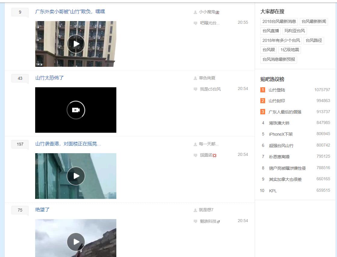337x257 pixels.
Task: Open the post titled 山竹太恐怖了
Action: 49,78
